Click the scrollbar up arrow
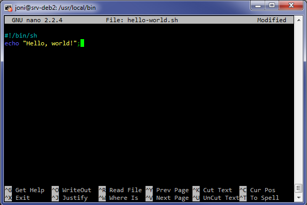Image resolution: width=307 pixels, height=205 pixels. [299, 20]
